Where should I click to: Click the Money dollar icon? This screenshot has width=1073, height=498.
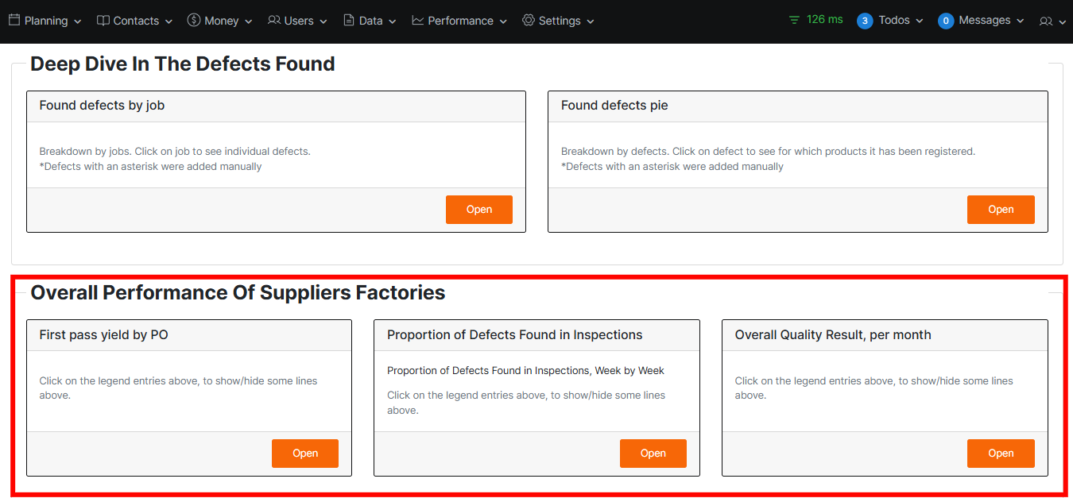[194, 21]
